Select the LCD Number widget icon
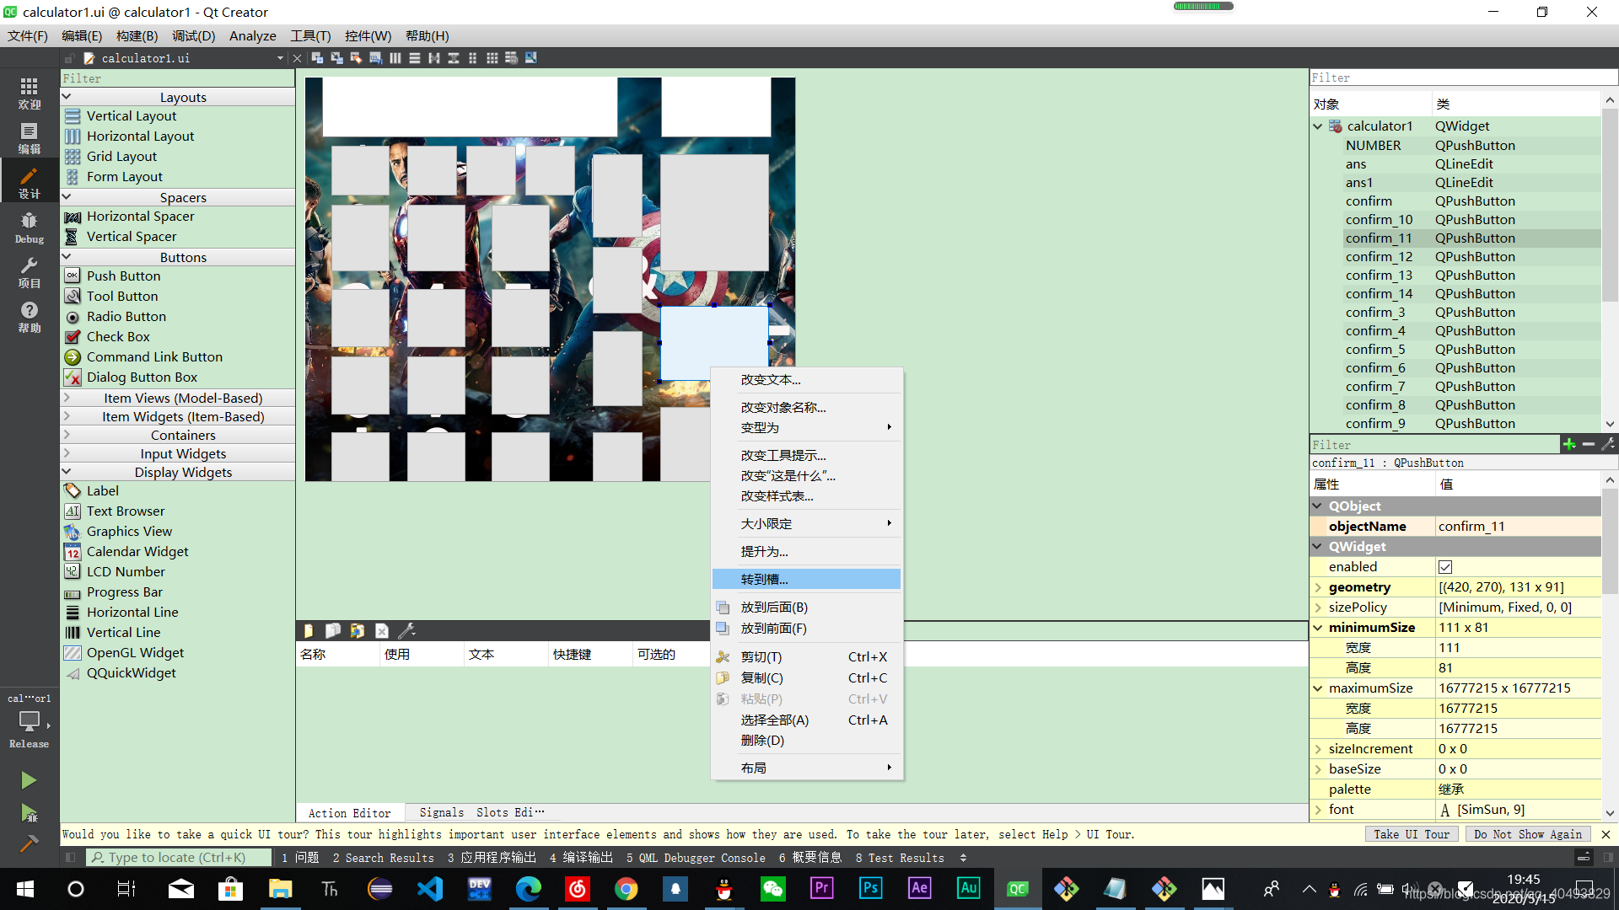1619x910 pixels. click(x=73, y=571)
